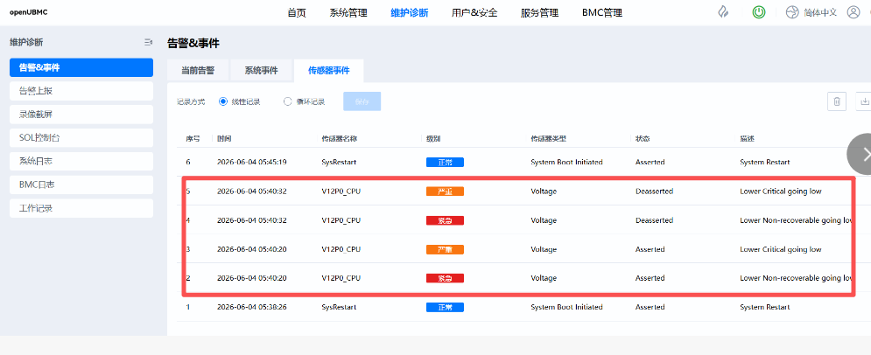Click Deasserted status in row 4
The width and height of the screenshot is (871, 355).
pyautogui.click(x=655, y=220)
